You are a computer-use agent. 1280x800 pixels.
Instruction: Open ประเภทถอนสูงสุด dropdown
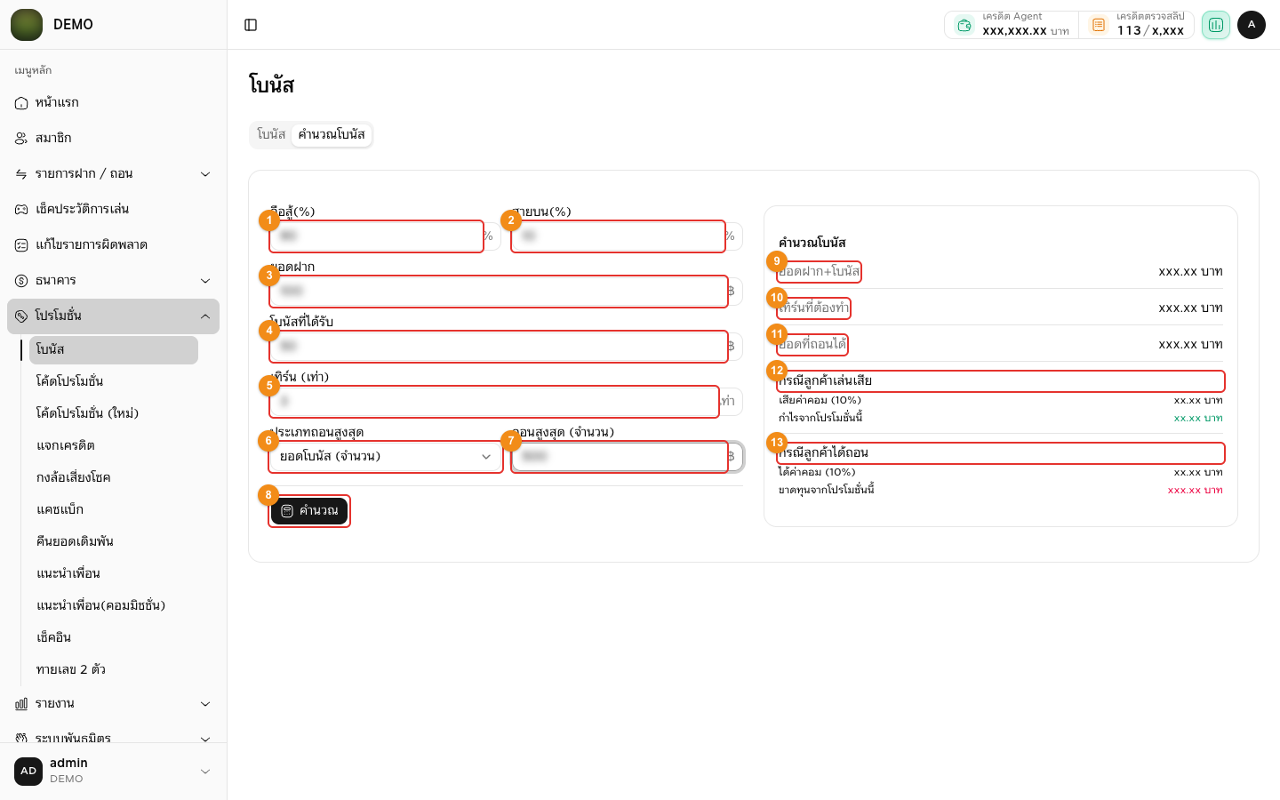click(x=386, y=457)
